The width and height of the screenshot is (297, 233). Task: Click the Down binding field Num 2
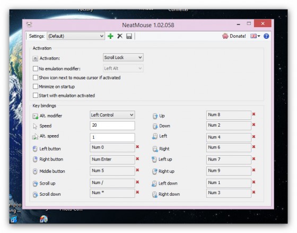click(229, 126)
